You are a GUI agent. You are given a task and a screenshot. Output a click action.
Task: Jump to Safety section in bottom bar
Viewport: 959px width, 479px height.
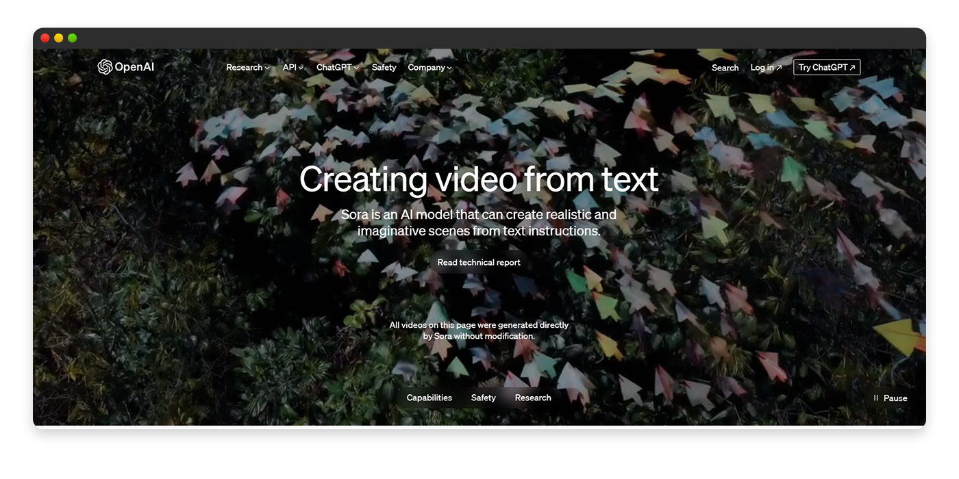483,398
